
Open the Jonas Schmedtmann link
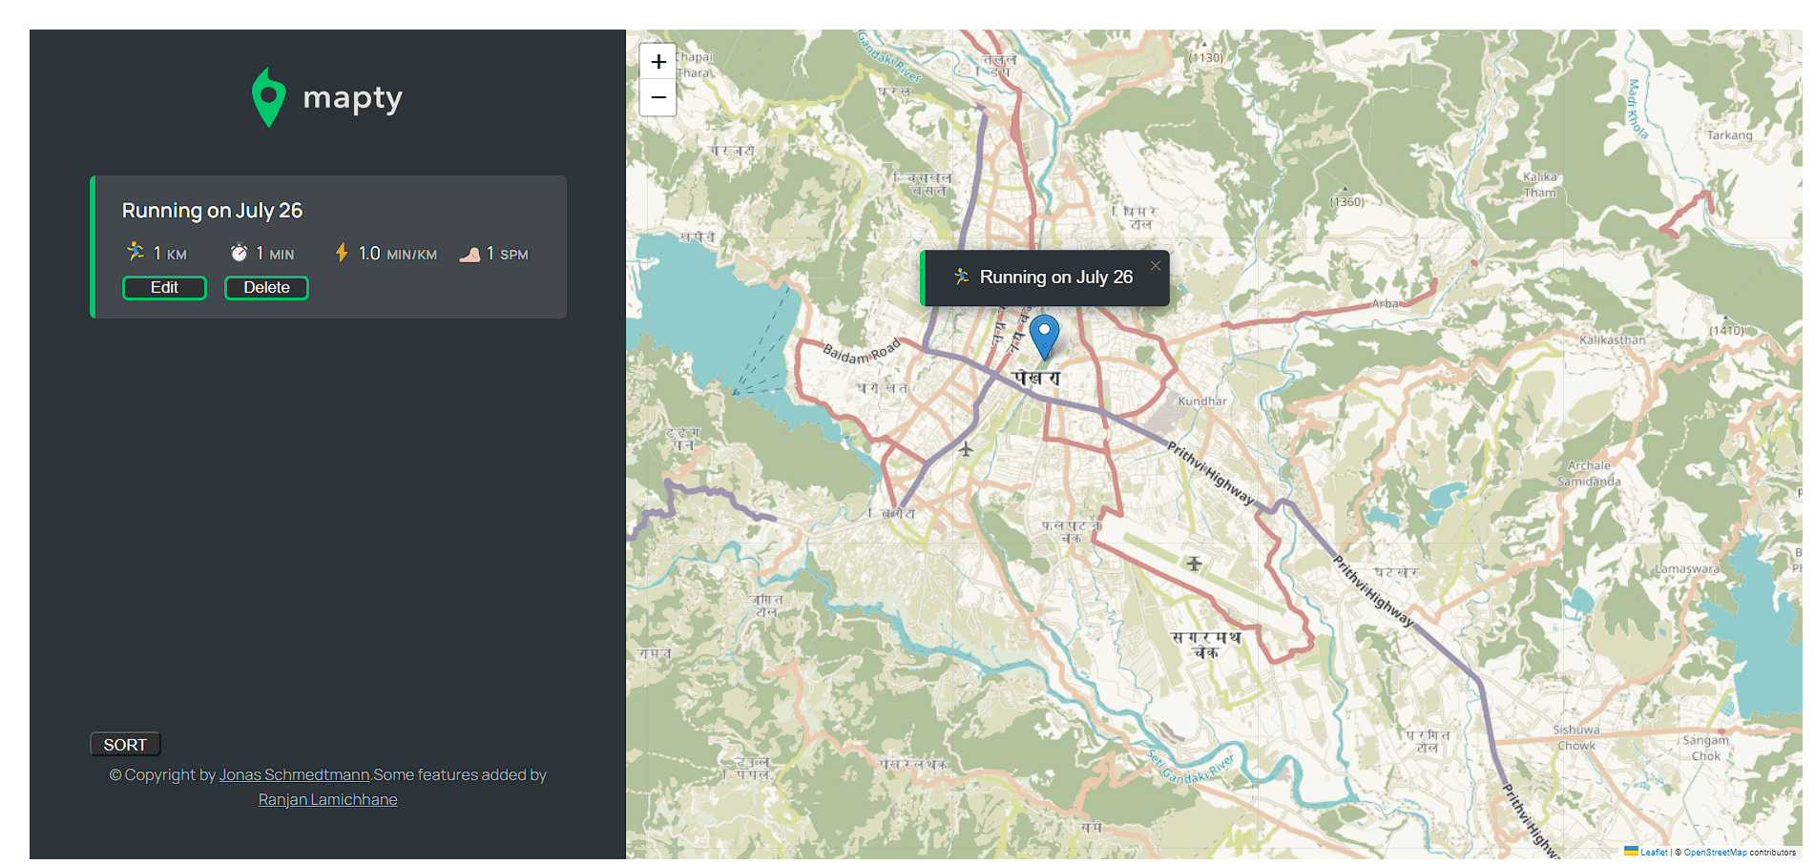click(294, 774)
